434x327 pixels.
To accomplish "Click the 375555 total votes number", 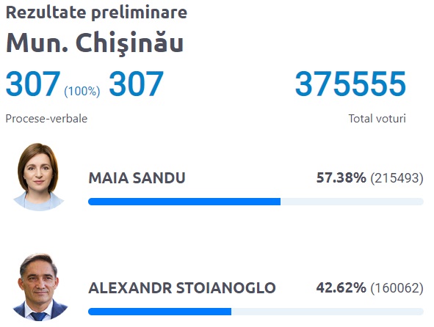I will click(x=350, y=84).
